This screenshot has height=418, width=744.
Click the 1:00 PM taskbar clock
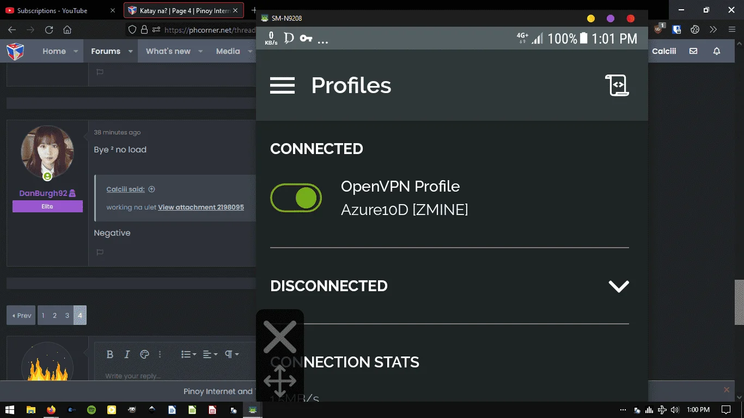pos(698,410)
